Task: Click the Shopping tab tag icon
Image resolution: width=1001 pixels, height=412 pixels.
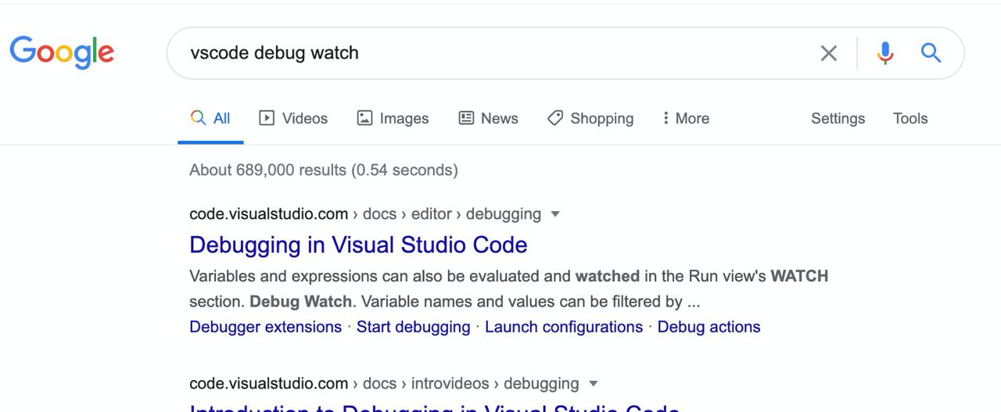Action: click(555, 118)
